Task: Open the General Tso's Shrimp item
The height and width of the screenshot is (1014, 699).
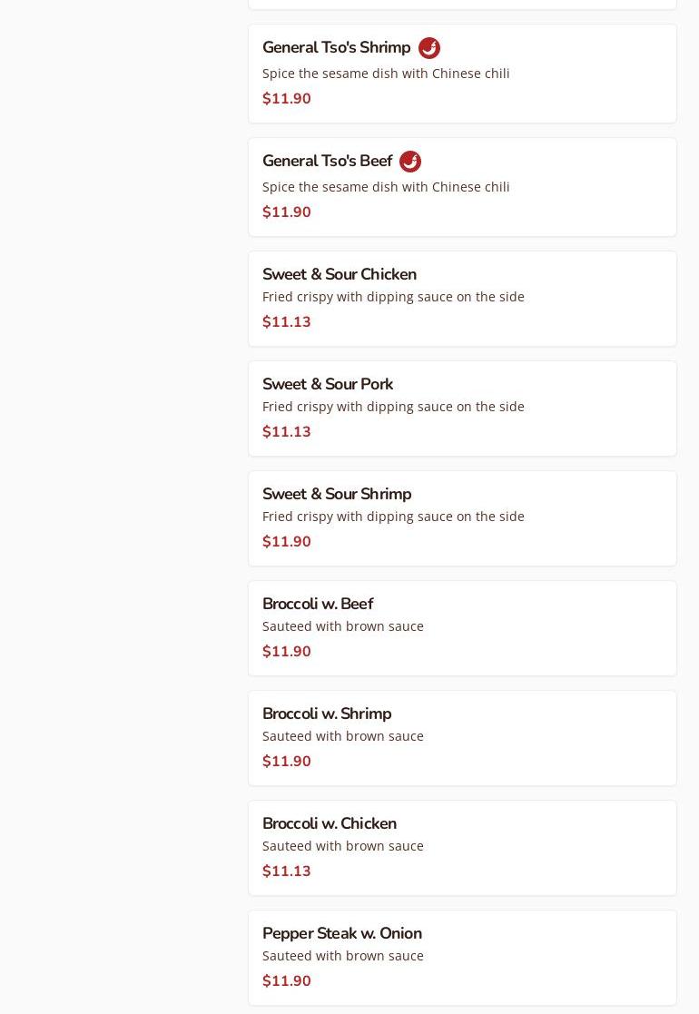Action: 336,48
